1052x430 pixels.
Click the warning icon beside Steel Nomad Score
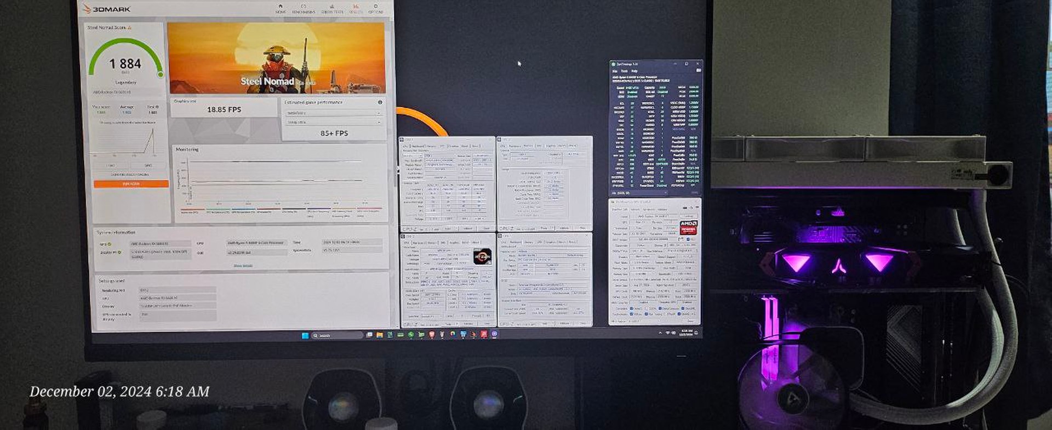[129, 27]
